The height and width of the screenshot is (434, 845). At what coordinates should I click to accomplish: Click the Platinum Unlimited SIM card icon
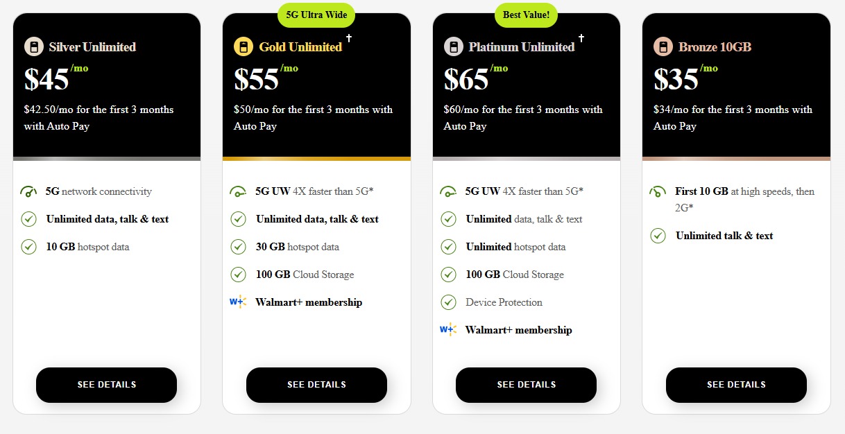click(453, 47)
